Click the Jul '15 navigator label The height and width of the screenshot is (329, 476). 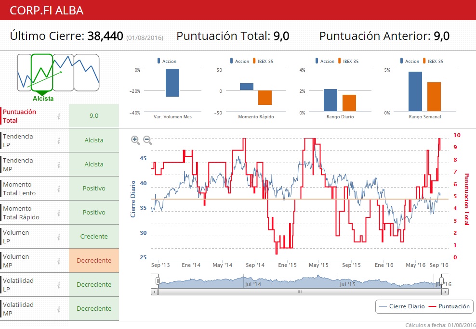click(x=347, y=284)
